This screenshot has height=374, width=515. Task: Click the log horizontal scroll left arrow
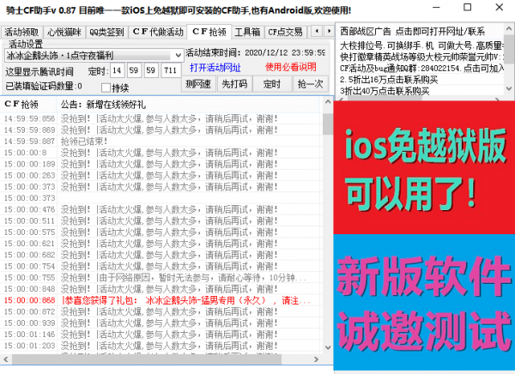(x=5, y=359)
